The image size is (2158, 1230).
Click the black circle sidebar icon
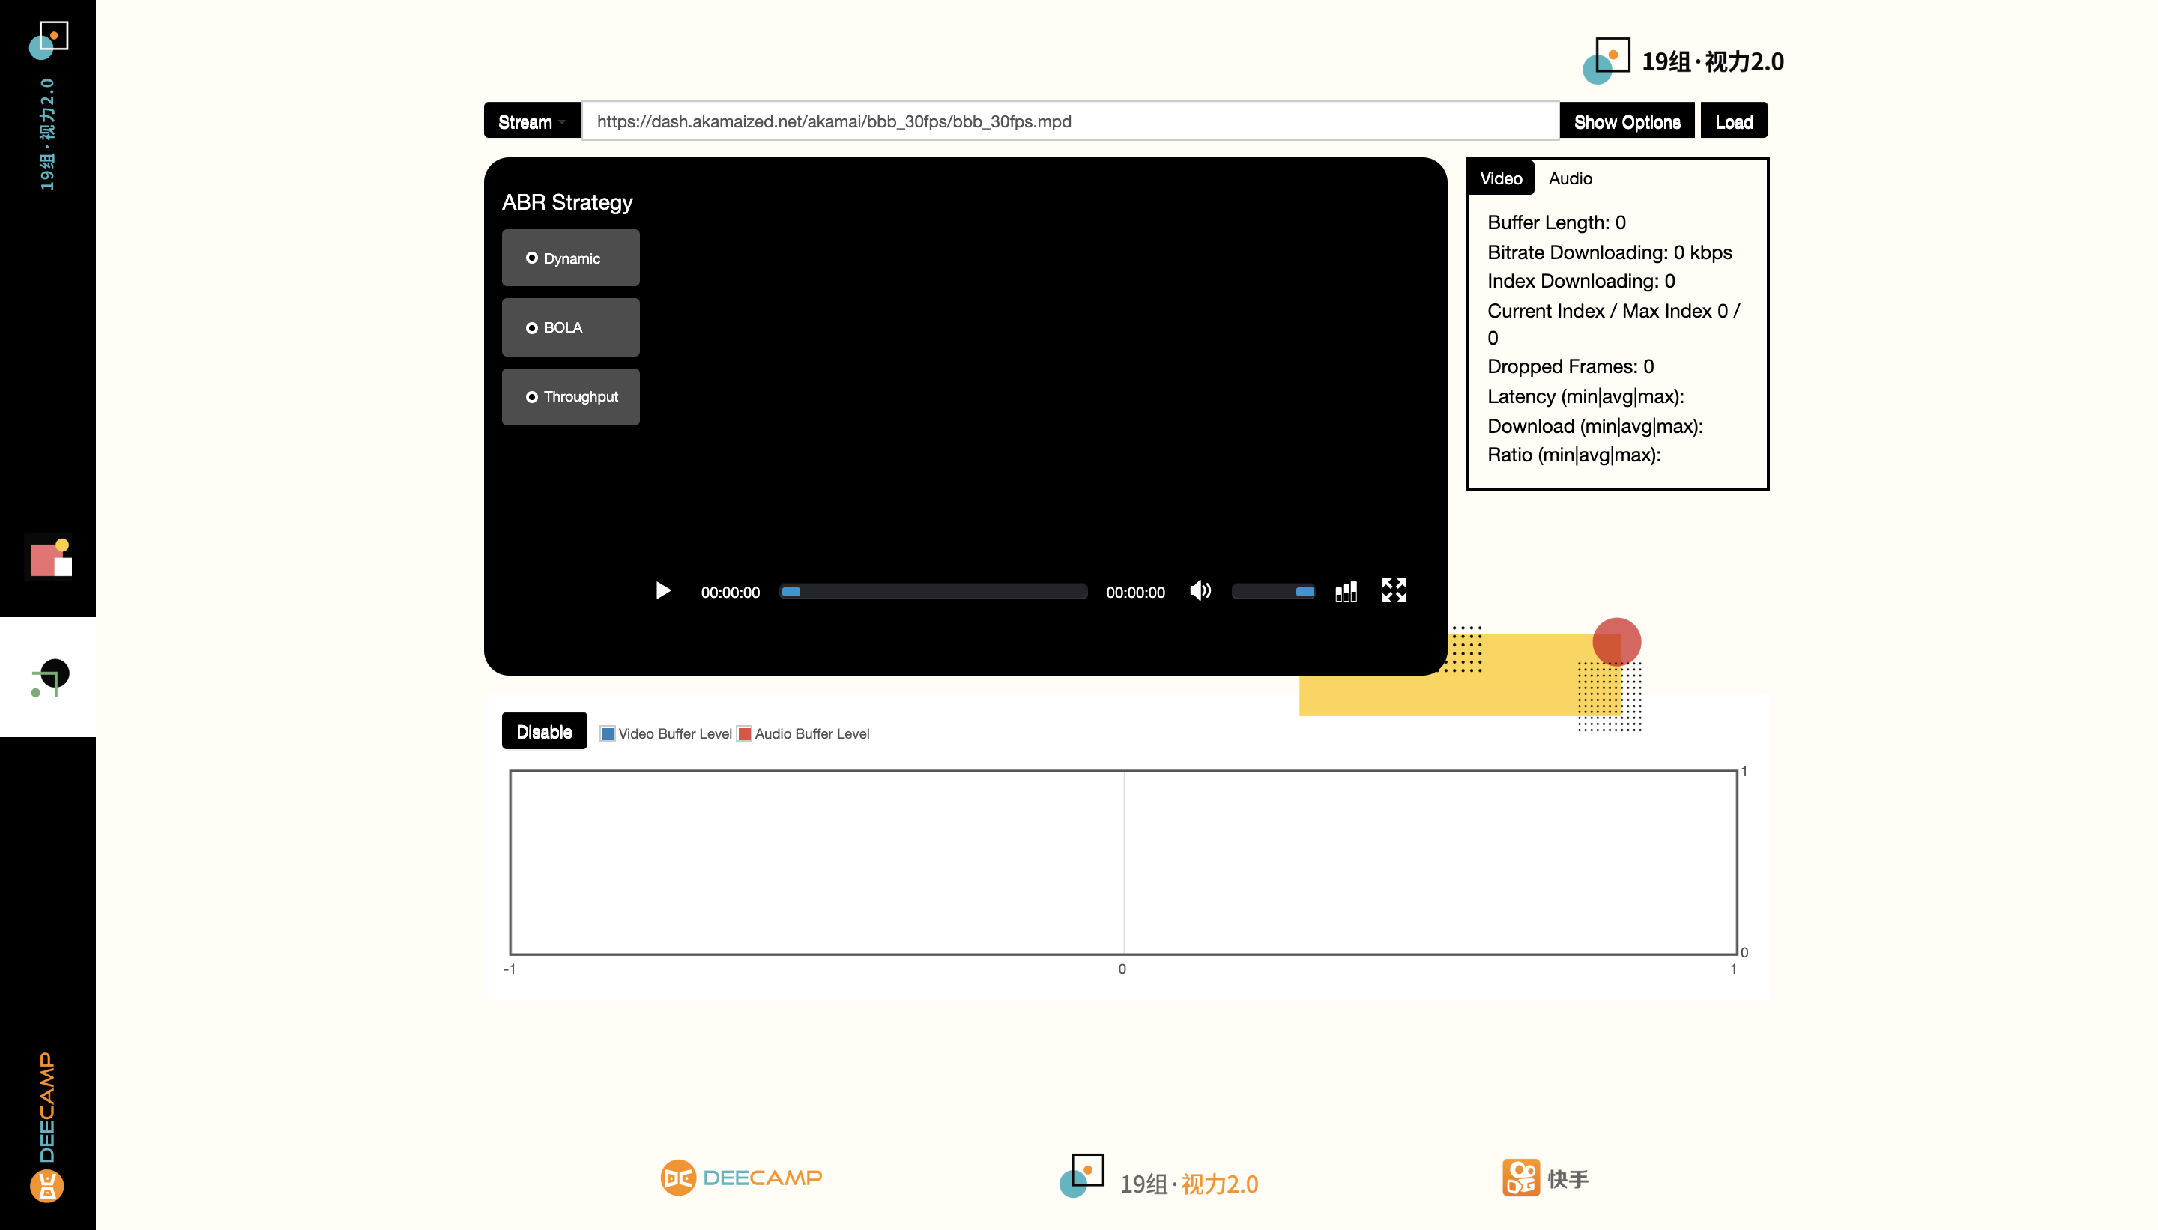[49, 676]
